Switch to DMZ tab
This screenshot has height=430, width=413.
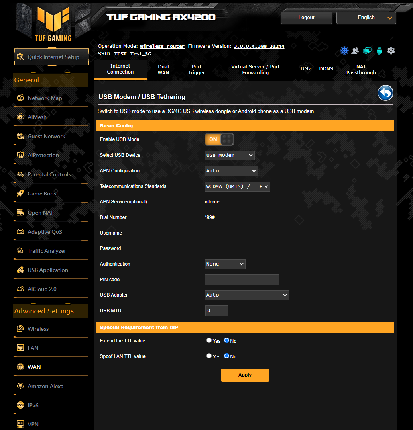click(306, 69)
